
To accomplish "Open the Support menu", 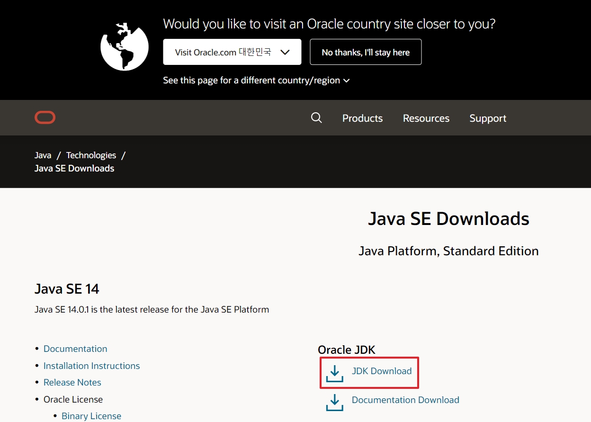I will (488, 118).
